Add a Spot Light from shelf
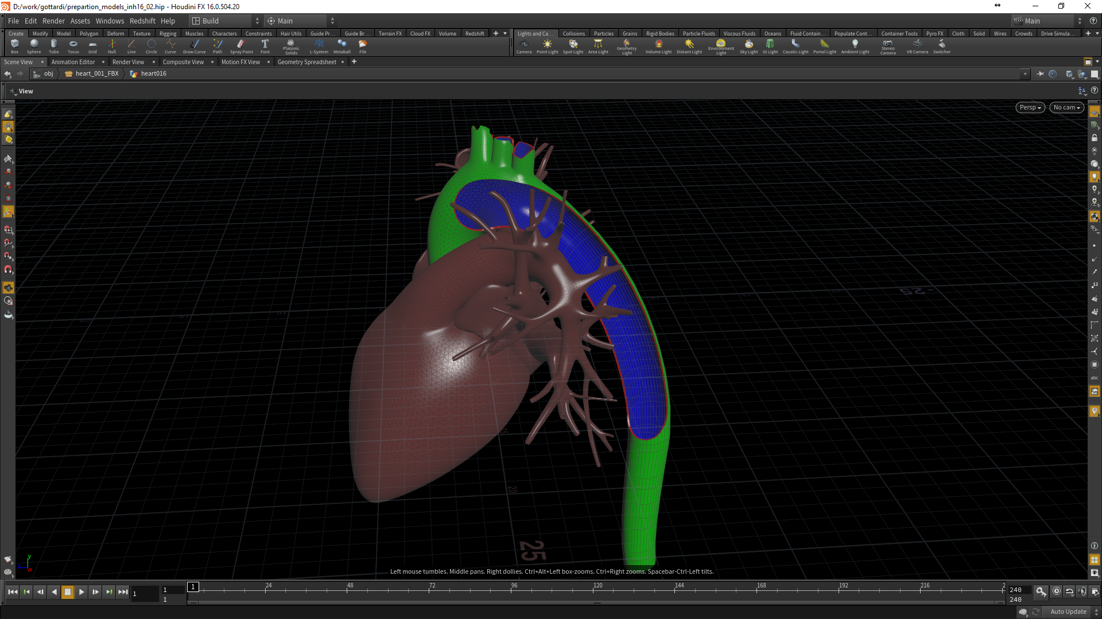Screen dimensions: 1102x619 pyautogui.click(x=573, y=46)
